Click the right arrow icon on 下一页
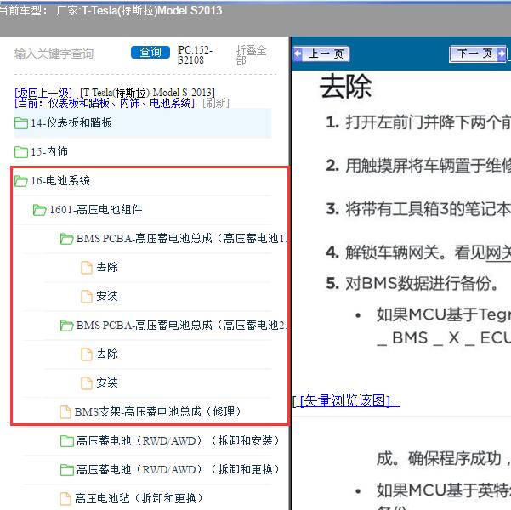Viewport: 511px width, 510px height. click(502, 54)
